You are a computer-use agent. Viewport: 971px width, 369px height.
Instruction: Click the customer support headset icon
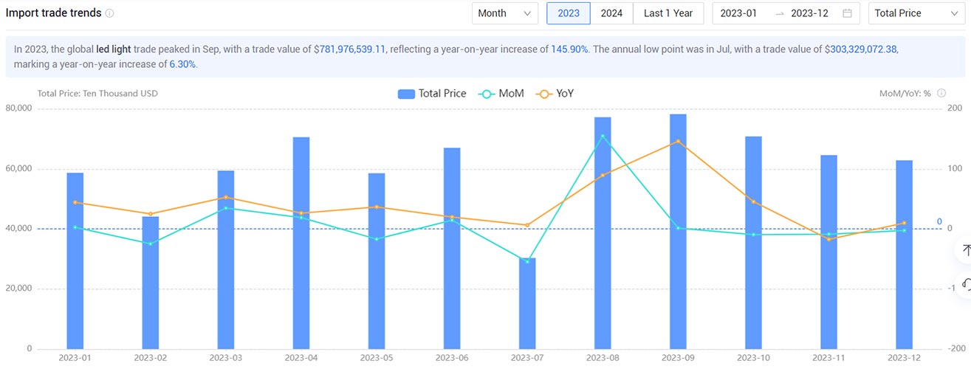(966, 283)
